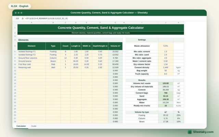Click the Truck capacity value 8.0
The image size is (219, 137).
(x=166, y=74)
